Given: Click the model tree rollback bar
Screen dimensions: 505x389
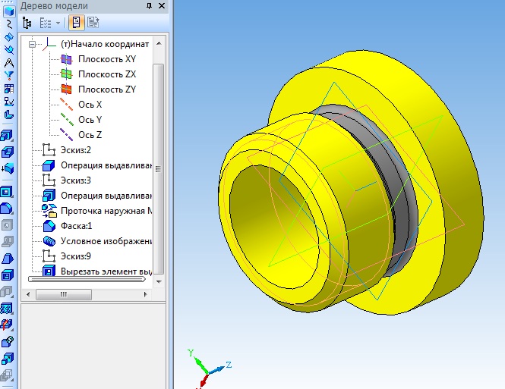Looking at the screenshot, I should pyautogui.click(x=87, y=279).
